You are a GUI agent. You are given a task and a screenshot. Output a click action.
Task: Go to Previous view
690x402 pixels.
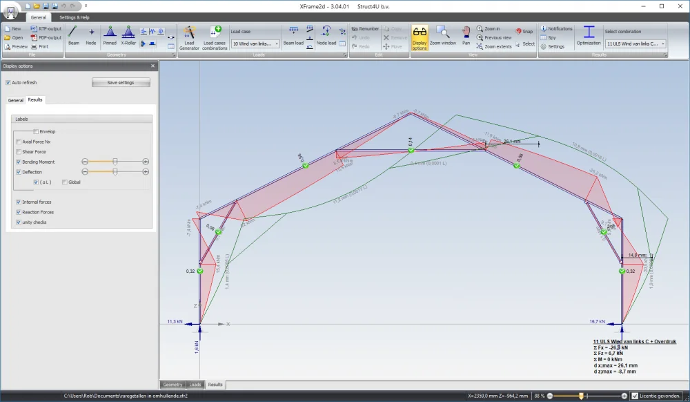(x=494, y=37)
